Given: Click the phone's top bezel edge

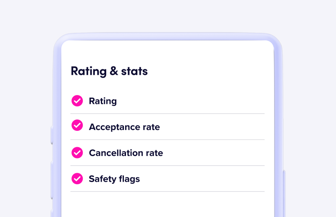Looking at the screenshot, I should click(x=168, y=36).
